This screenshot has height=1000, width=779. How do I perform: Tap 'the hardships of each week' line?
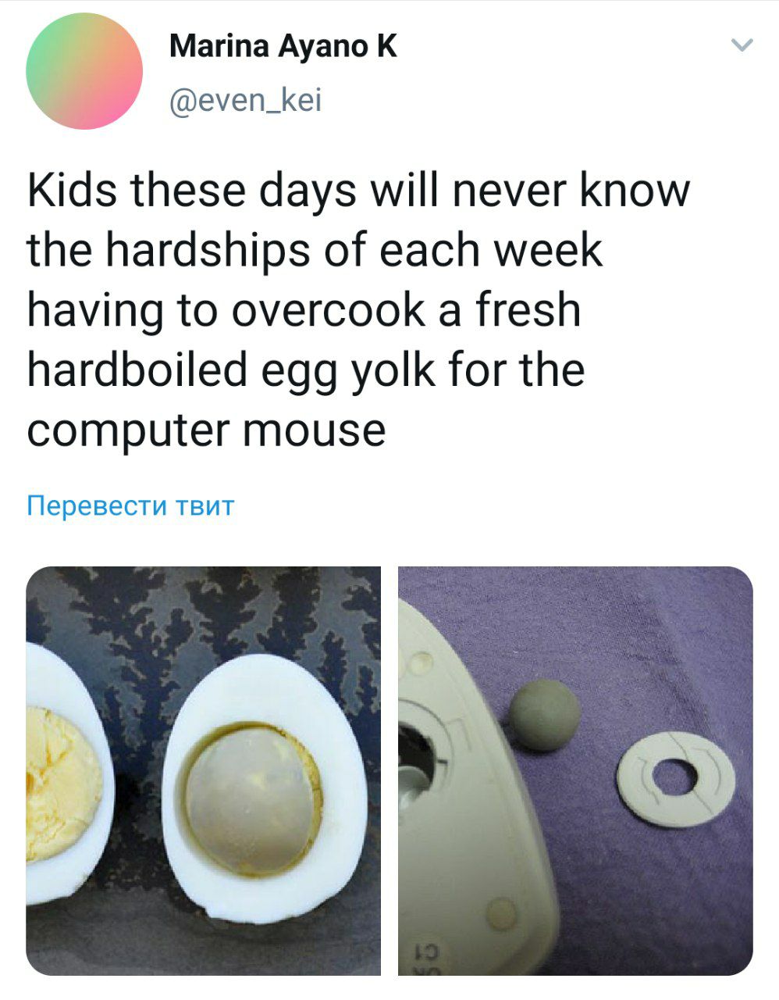(x=315, y=250)
